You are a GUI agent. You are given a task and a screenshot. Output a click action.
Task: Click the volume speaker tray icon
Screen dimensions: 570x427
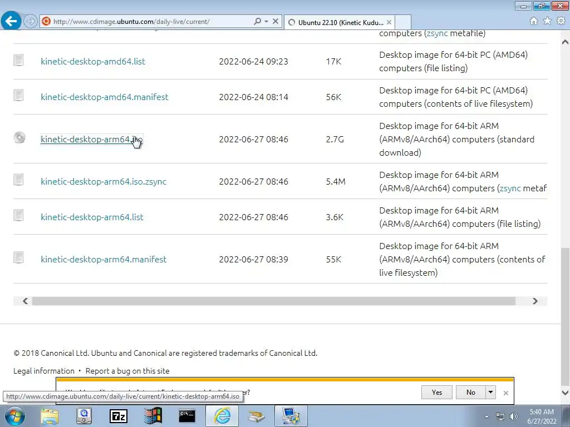[x=514, y=416]
